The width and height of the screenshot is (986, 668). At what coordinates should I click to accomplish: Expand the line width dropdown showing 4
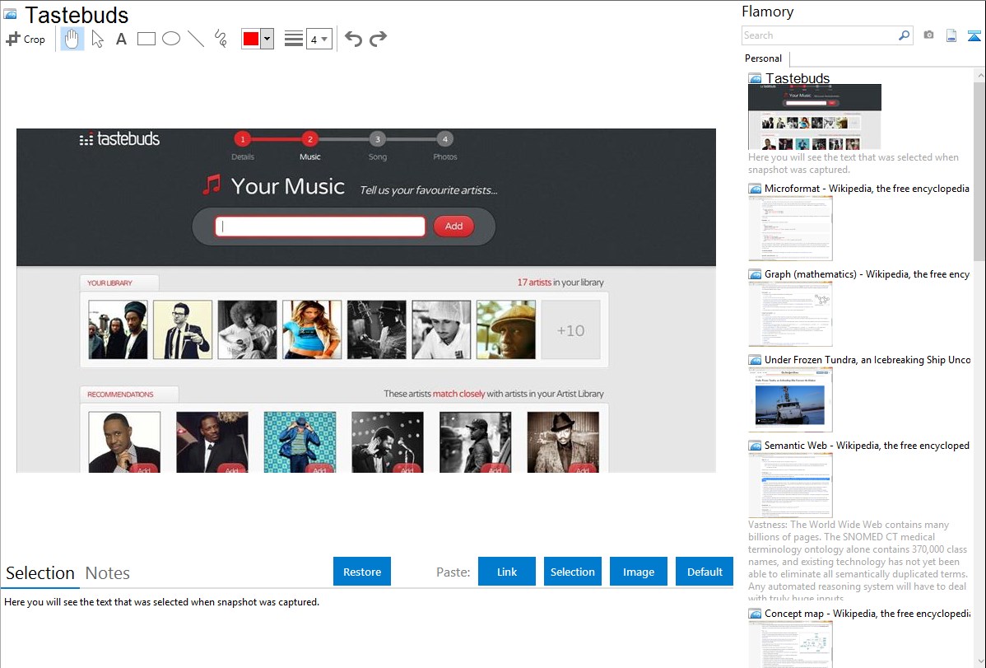click(x=319, y=39)
